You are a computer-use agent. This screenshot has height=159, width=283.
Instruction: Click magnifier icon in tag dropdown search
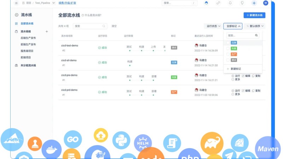pyautogui.click(x=256, y=35)
